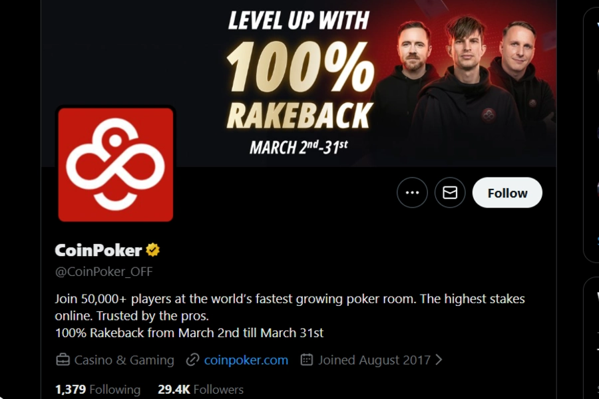Viewport: 599px width, 399px height.
Task: Click the chain link icon before coinpoker.com
Action: (x=192, y=360)
